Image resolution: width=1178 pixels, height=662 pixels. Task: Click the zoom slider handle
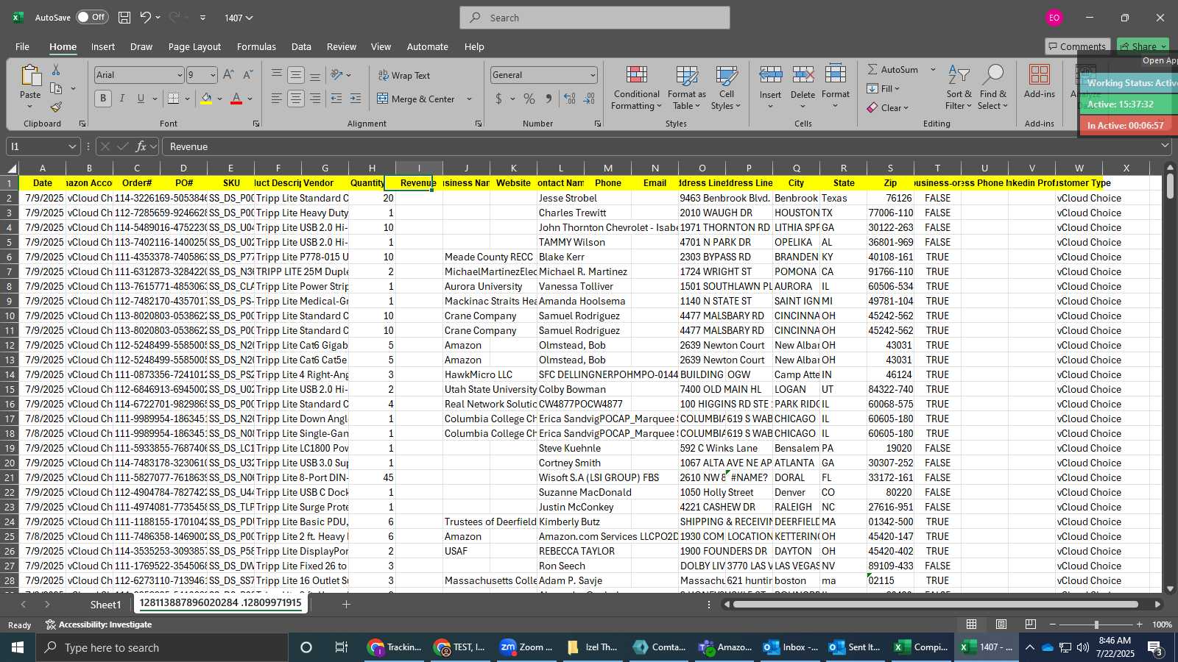(x=1096, y=624)
